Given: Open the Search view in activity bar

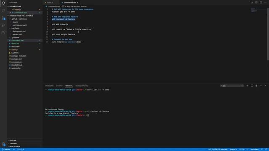Looking at the screenshot, I should coord(3,10).
